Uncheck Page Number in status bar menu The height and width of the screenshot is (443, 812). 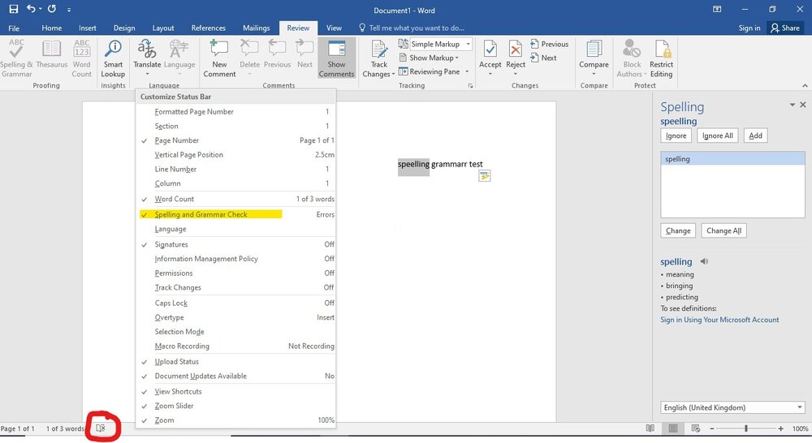[237, 140]
